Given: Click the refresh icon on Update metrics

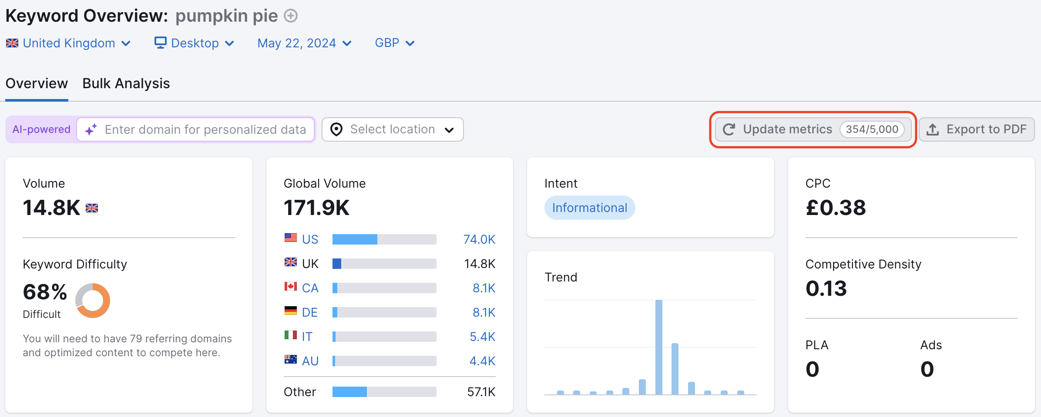Looking at the screenshot, I should tap(729, 129).
